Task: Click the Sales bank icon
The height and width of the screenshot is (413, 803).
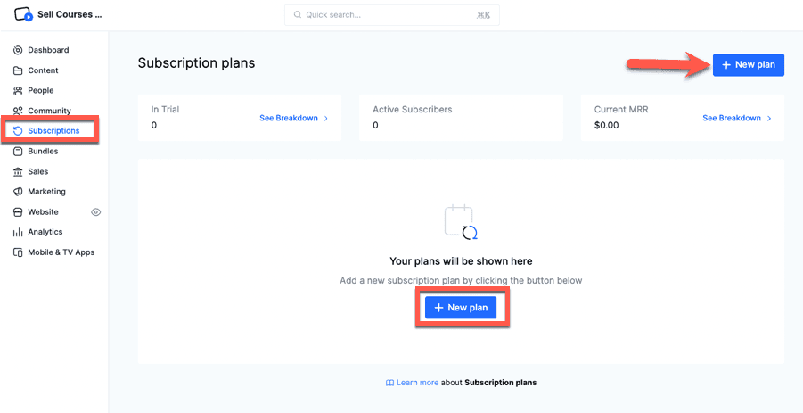Action: coord(19,171)
